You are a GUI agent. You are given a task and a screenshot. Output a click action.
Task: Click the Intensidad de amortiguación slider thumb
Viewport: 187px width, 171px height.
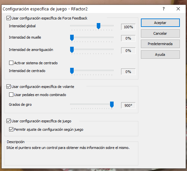coord(72,50)
